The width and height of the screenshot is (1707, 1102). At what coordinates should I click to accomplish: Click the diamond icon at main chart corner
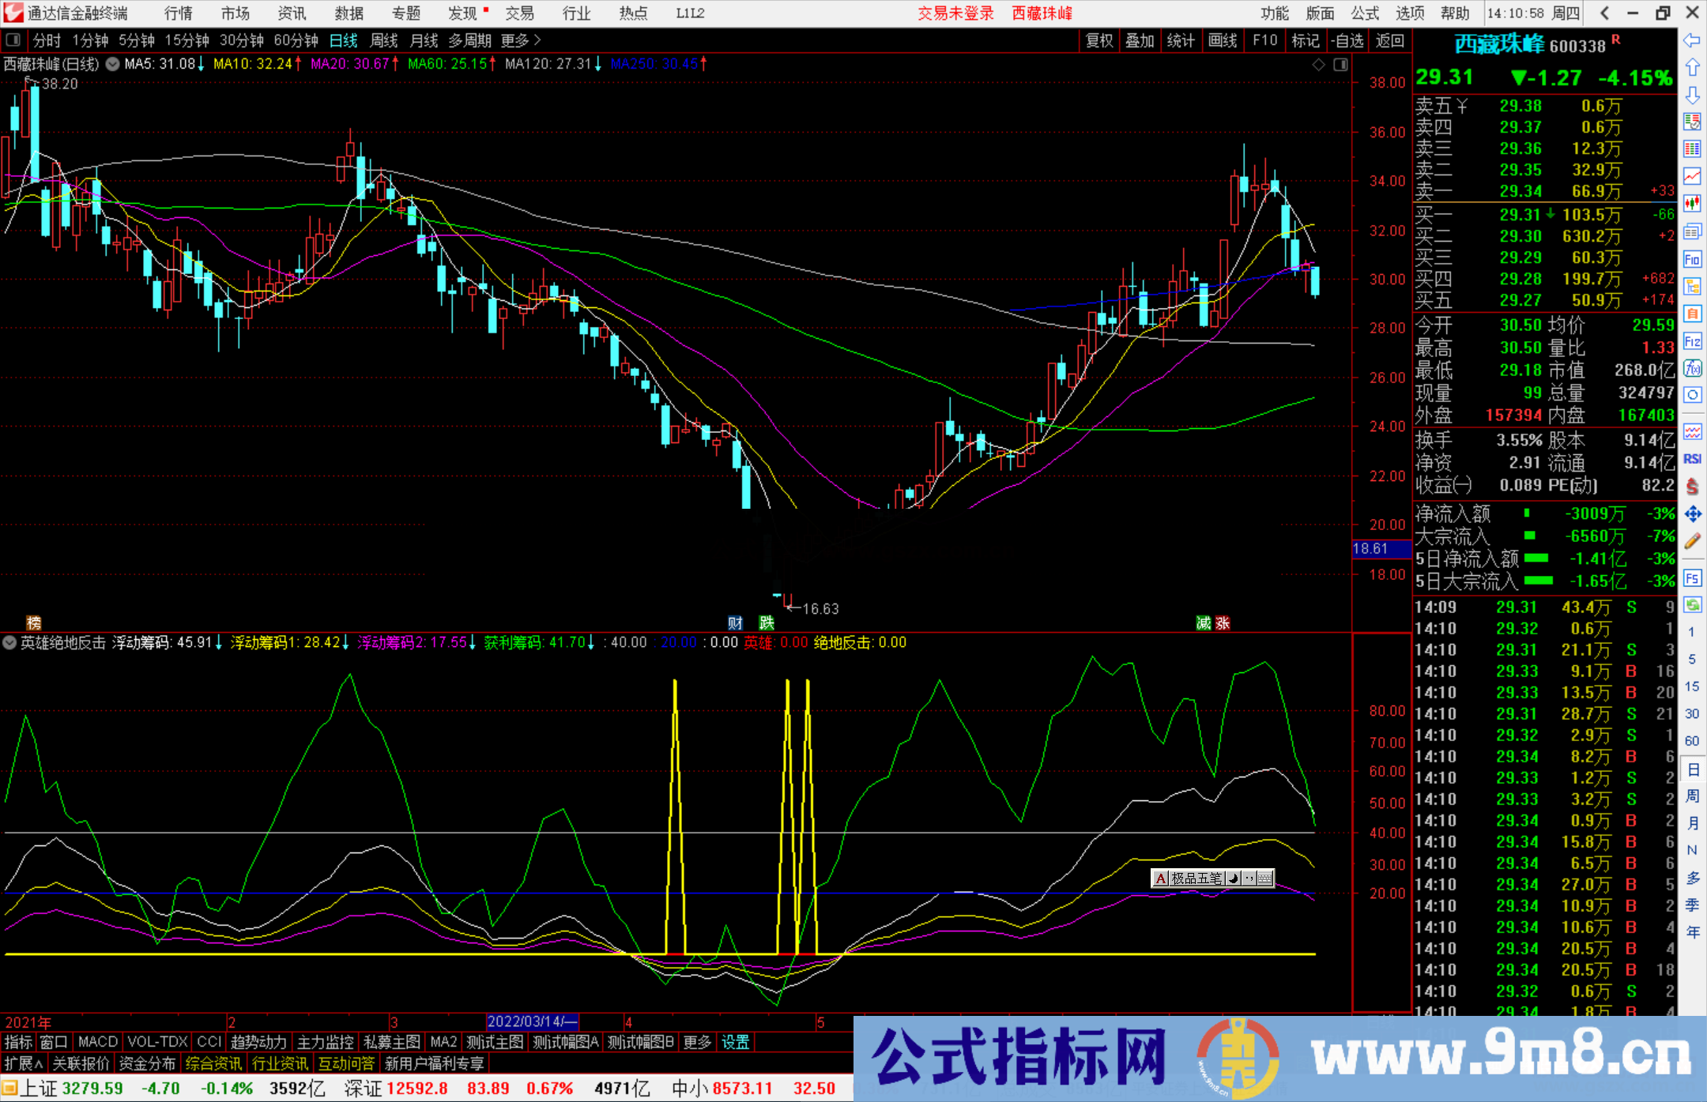pos(1318,65)
